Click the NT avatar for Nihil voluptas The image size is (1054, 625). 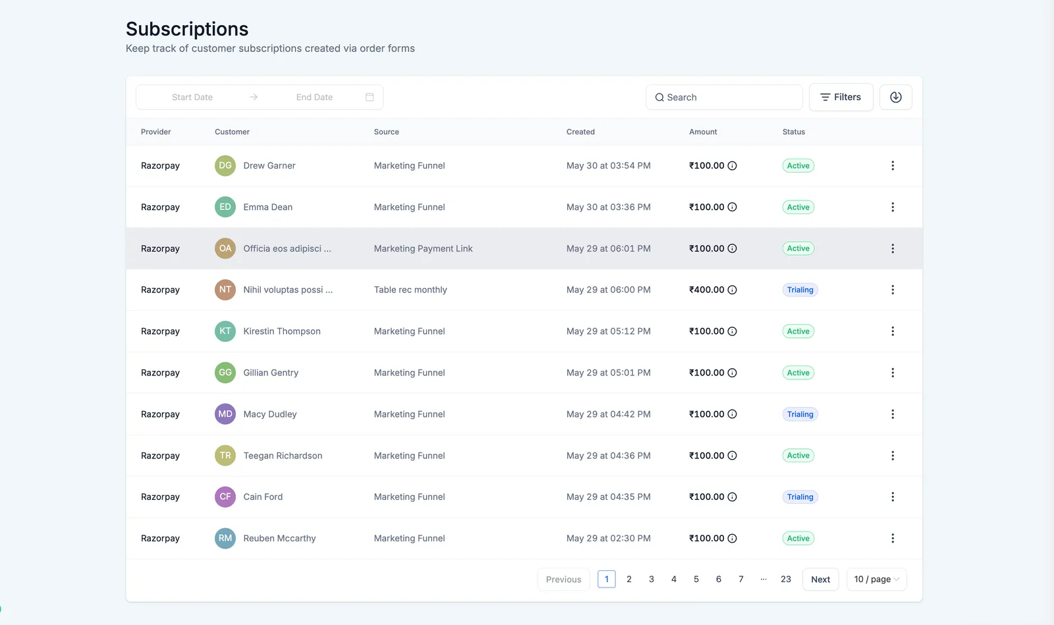225,290
